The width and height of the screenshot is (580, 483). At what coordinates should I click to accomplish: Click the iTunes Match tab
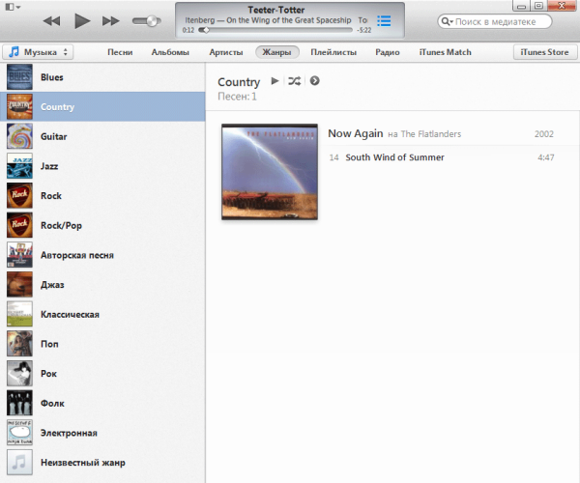point(445,52)
